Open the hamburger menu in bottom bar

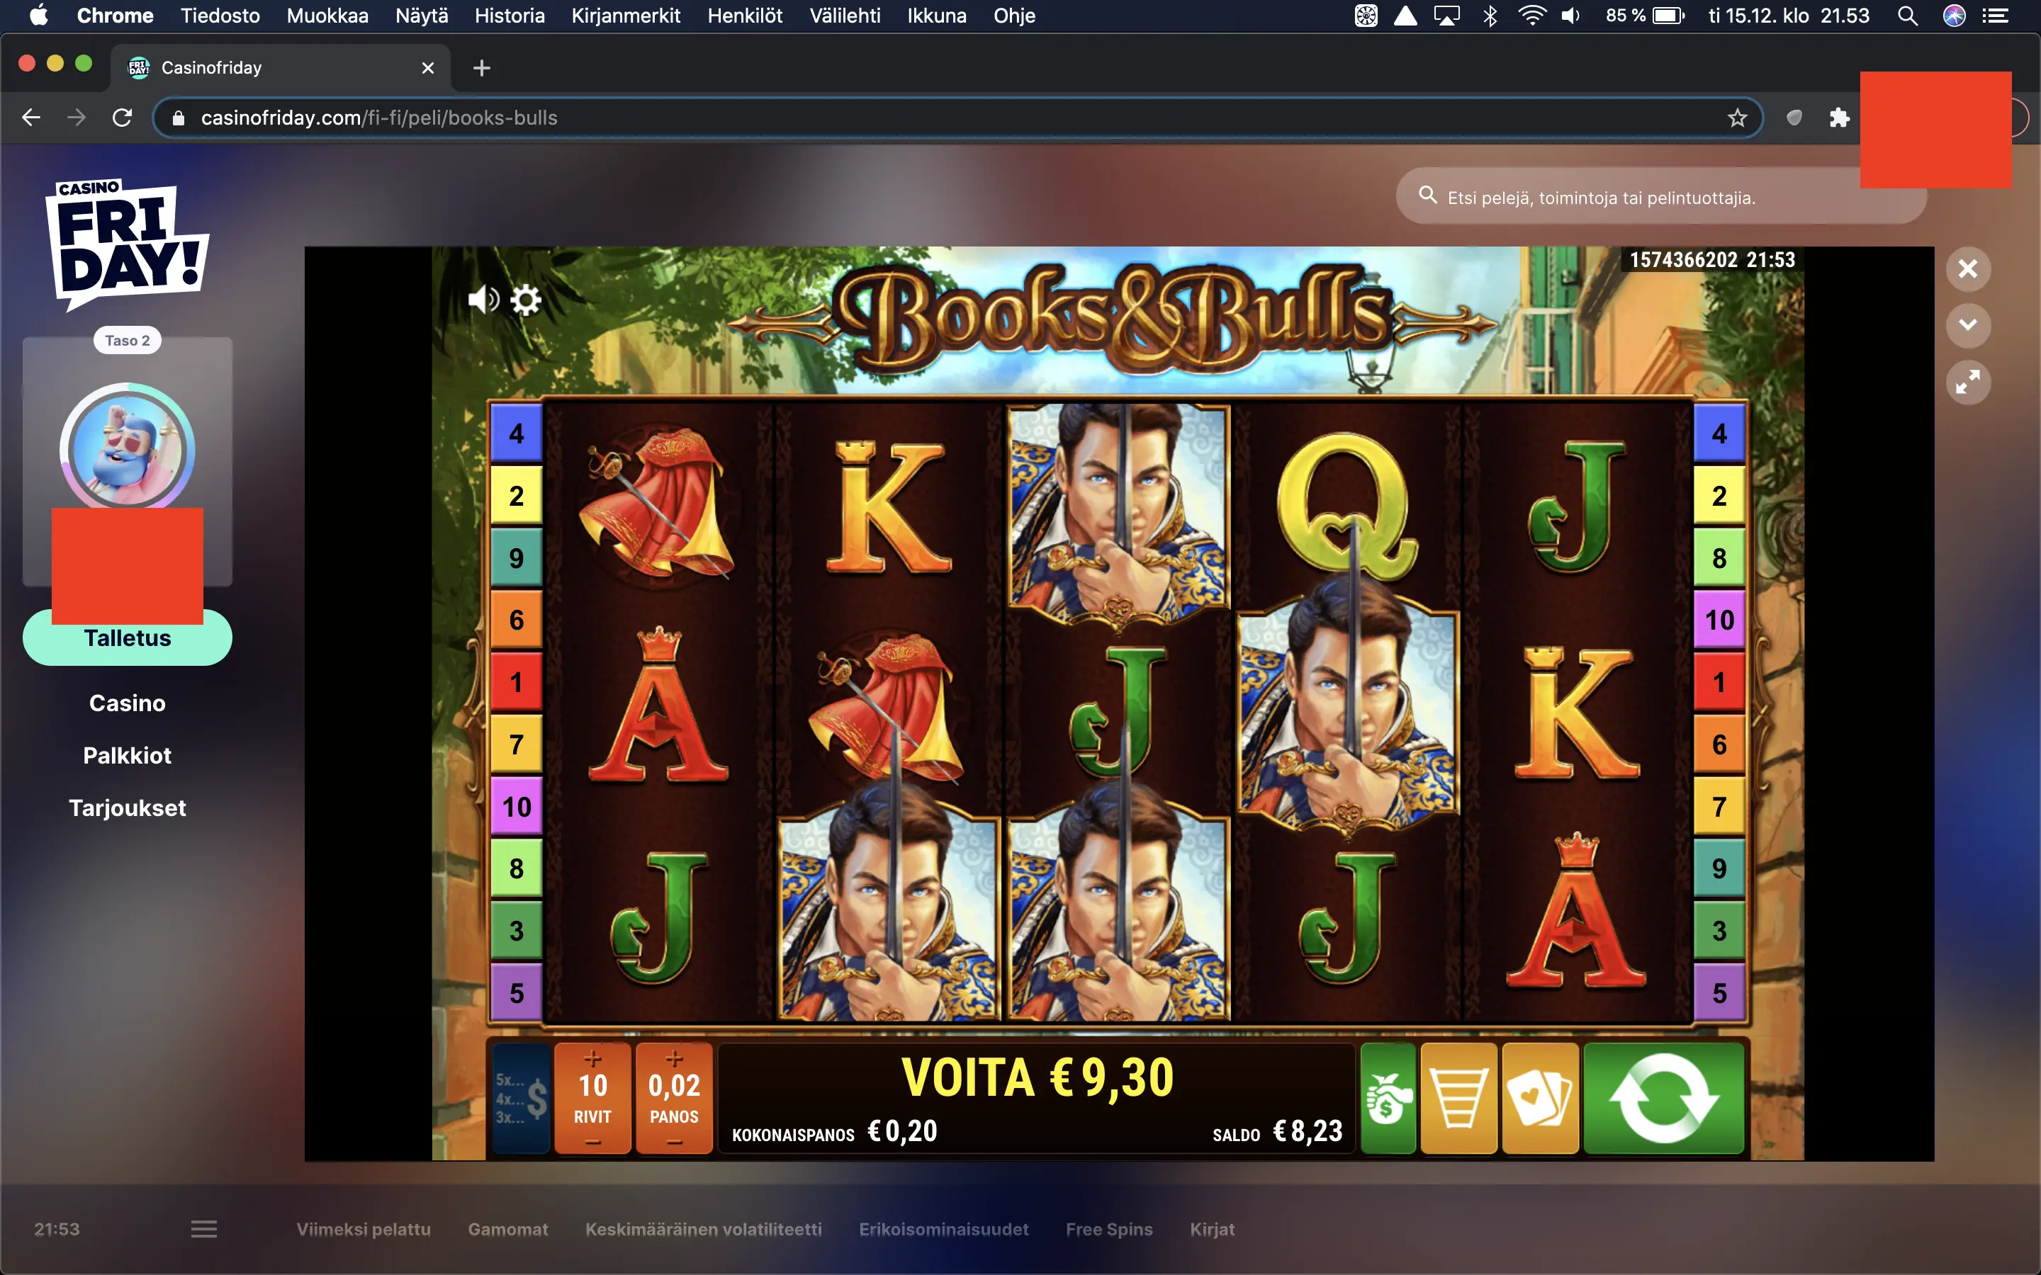click(x=204, y=1229)
